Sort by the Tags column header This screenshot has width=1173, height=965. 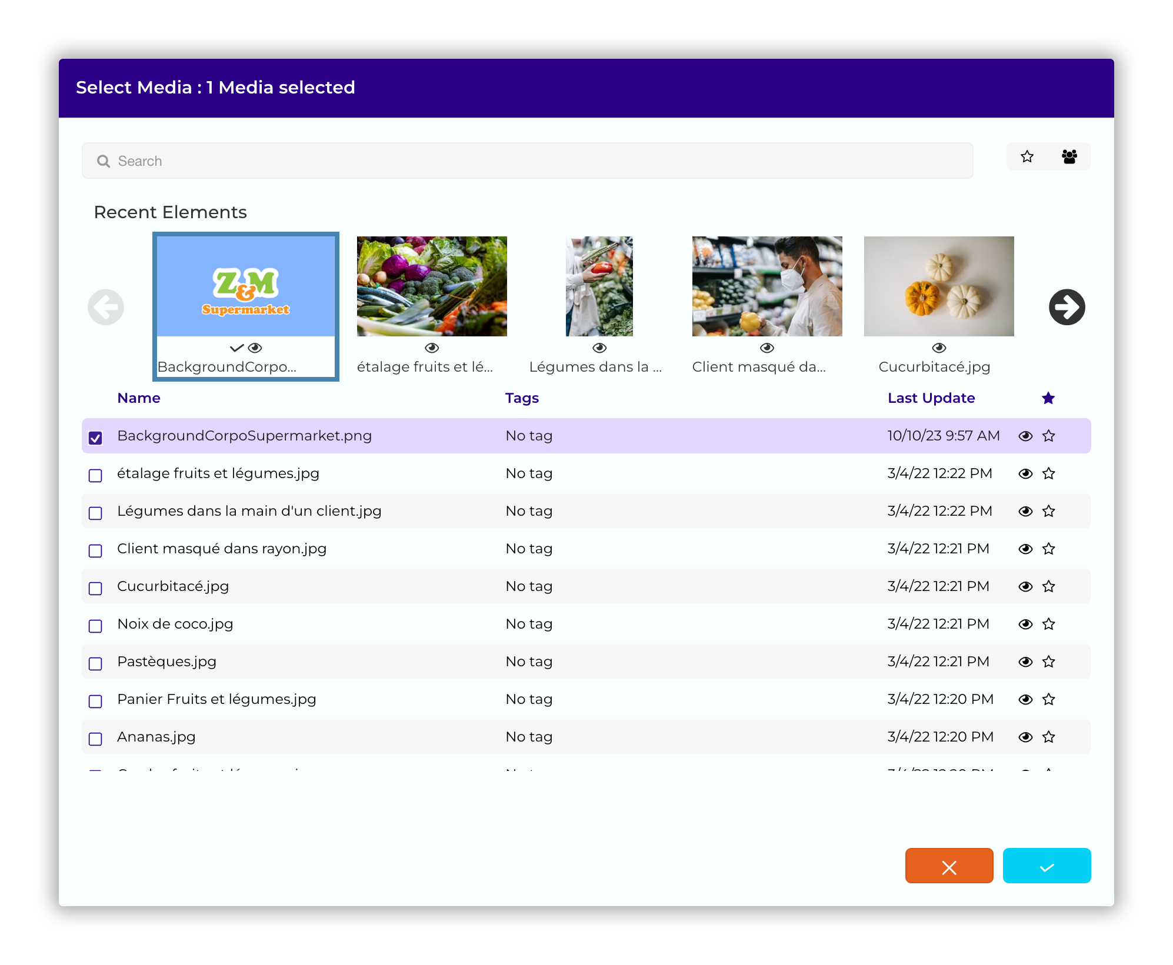pos(522,398)
